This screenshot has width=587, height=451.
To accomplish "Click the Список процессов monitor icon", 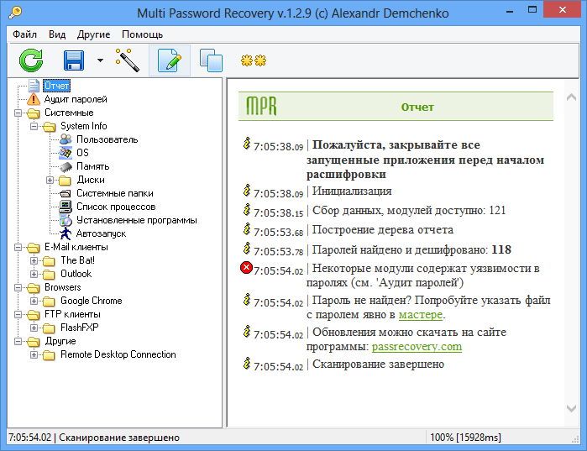I will (66, 207).
